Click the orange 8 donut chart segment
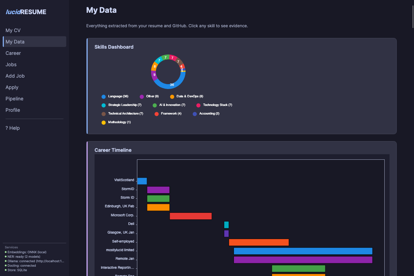This screenshot has width=414, height=276. point(155,66)
